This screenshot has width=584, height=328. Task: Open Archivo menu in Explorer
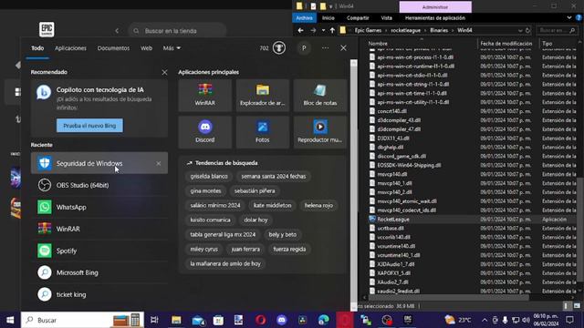304,17
